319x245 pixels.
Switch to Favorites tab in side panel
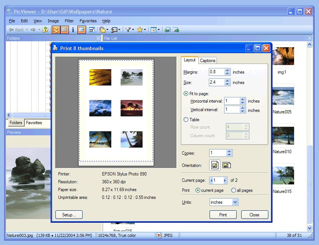pos(34,123)
